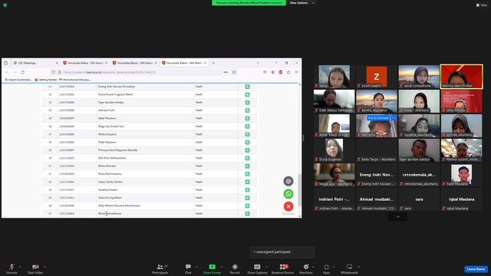491x276 pixels.
Task: Open the Reactions menu
Action: [306, 268]
